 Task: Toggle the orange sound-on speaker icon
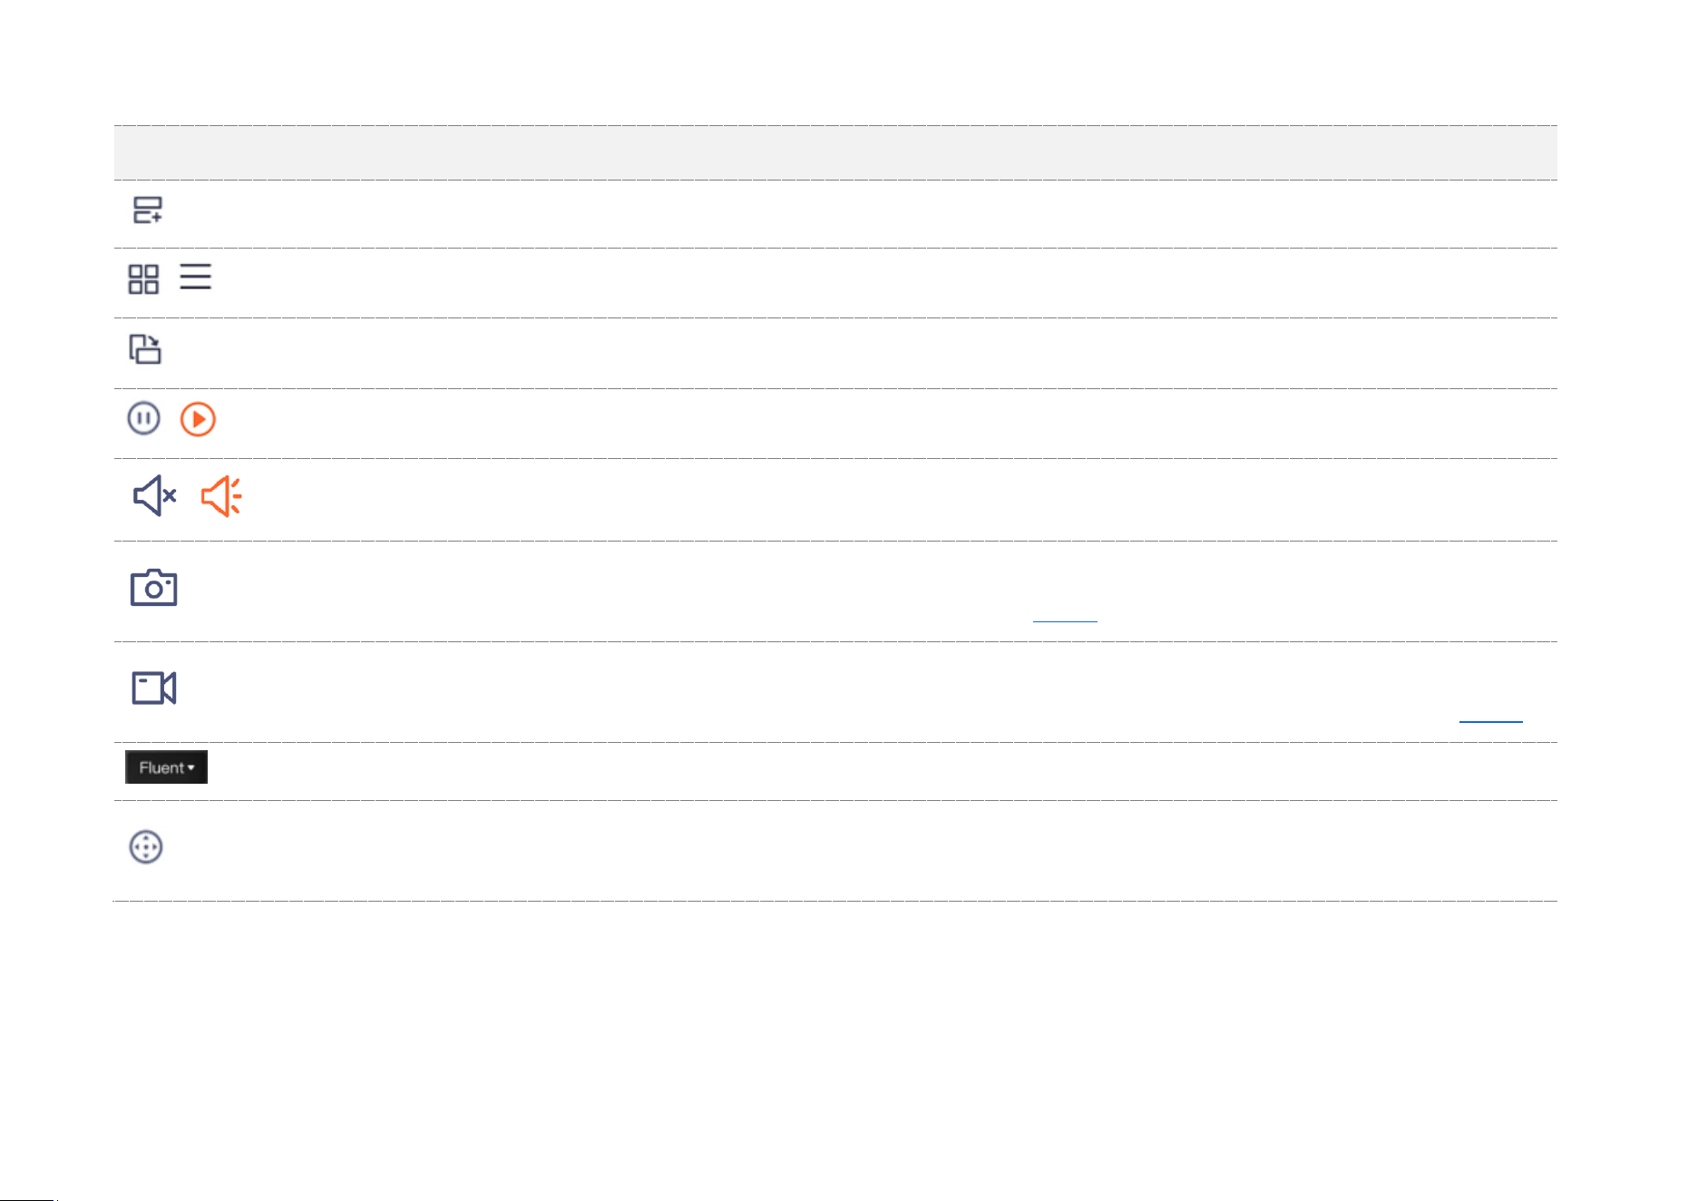pyautogui.click(x=221, y=496)
